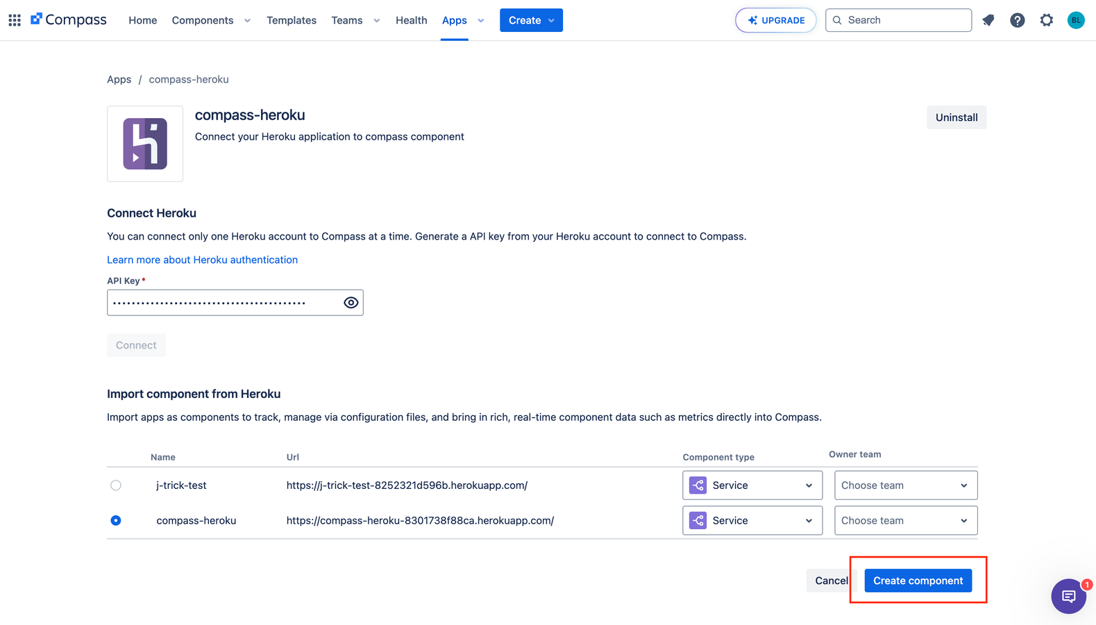1096x625 pixels.
Task: Open the Teams nav item
Action: (347, 20)
